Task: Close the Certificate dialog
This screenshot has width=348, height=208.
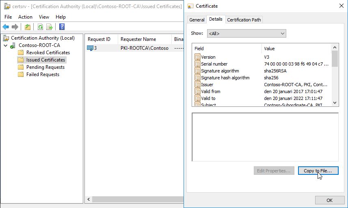Action: pos(342,6)
